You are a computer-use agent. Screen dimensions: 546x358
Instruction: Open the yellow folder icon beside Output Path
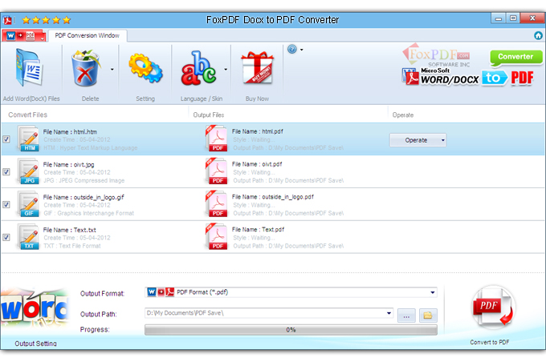point(428,316)
